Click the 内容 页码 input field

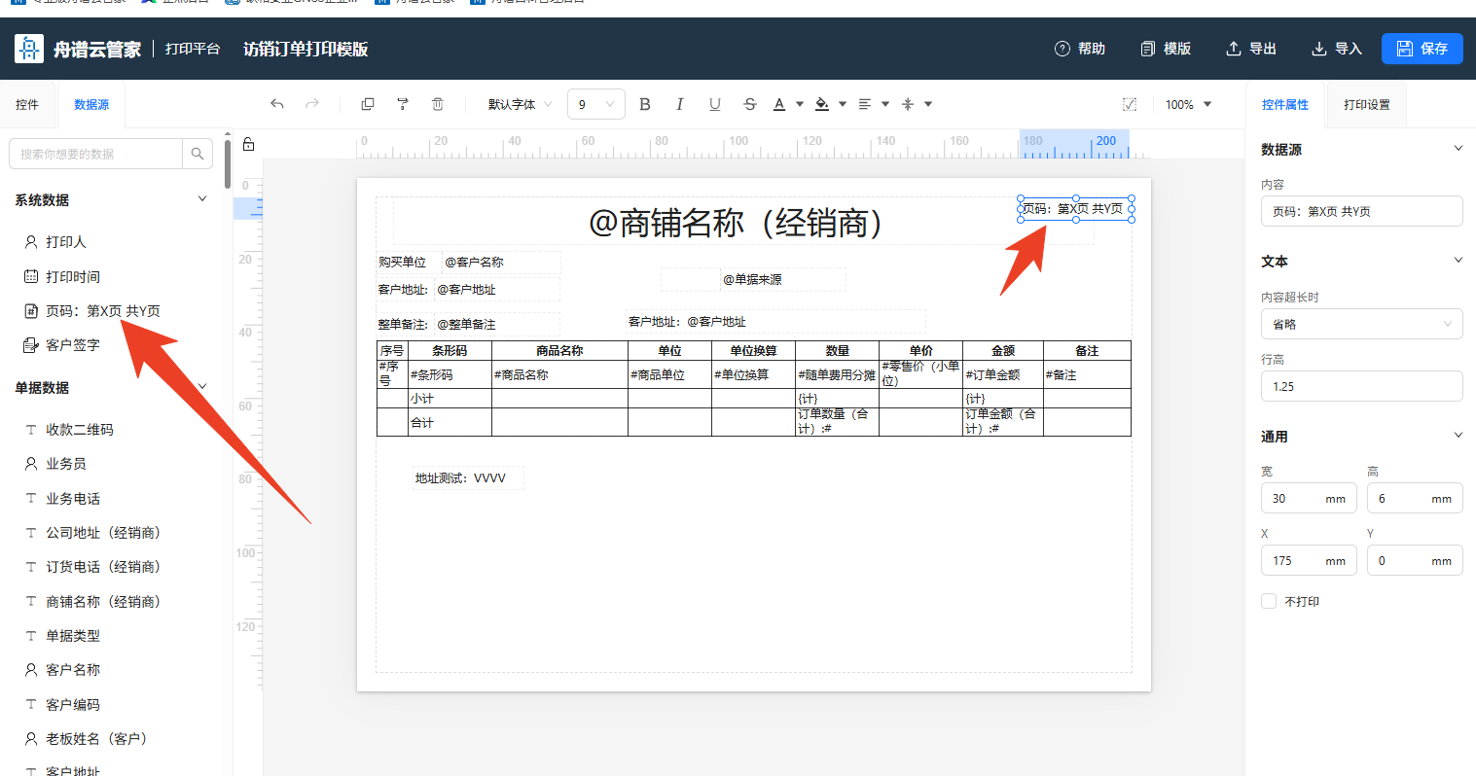pyautogui.click(x=1362, y=211)
